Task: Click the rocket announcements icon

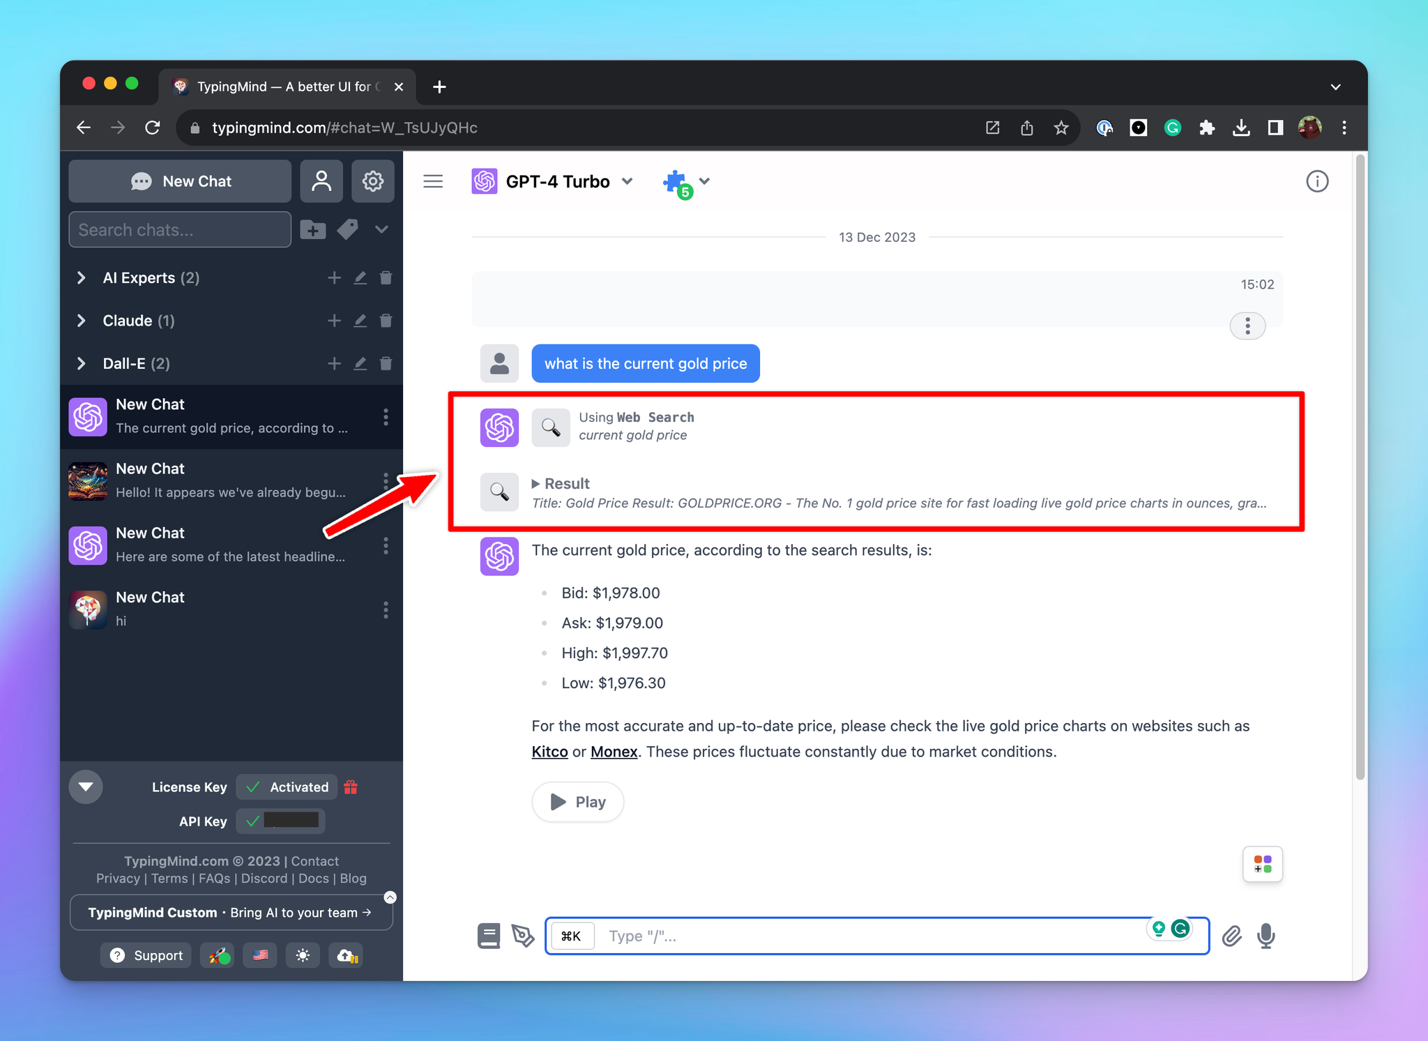Action: (217, 955)
